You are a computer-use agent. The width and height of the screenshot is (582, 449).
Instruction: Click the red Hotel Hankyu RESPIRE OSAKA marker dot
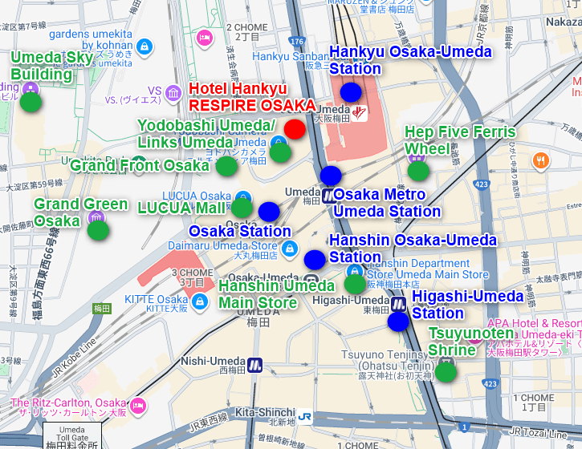pos(295,129)
